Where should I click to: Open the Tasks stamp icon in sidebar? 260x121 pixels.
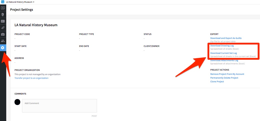pyautogui.click(x=3, y=15)
